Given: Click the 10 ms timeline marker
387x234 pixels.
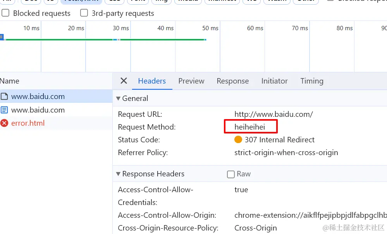Looking at the screenshot, I should 31,28.
